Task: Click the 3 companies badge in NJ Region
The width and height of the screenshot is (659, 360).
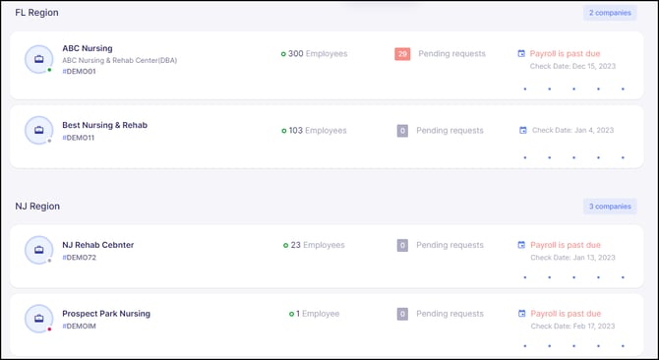Action: pos(610,207)
